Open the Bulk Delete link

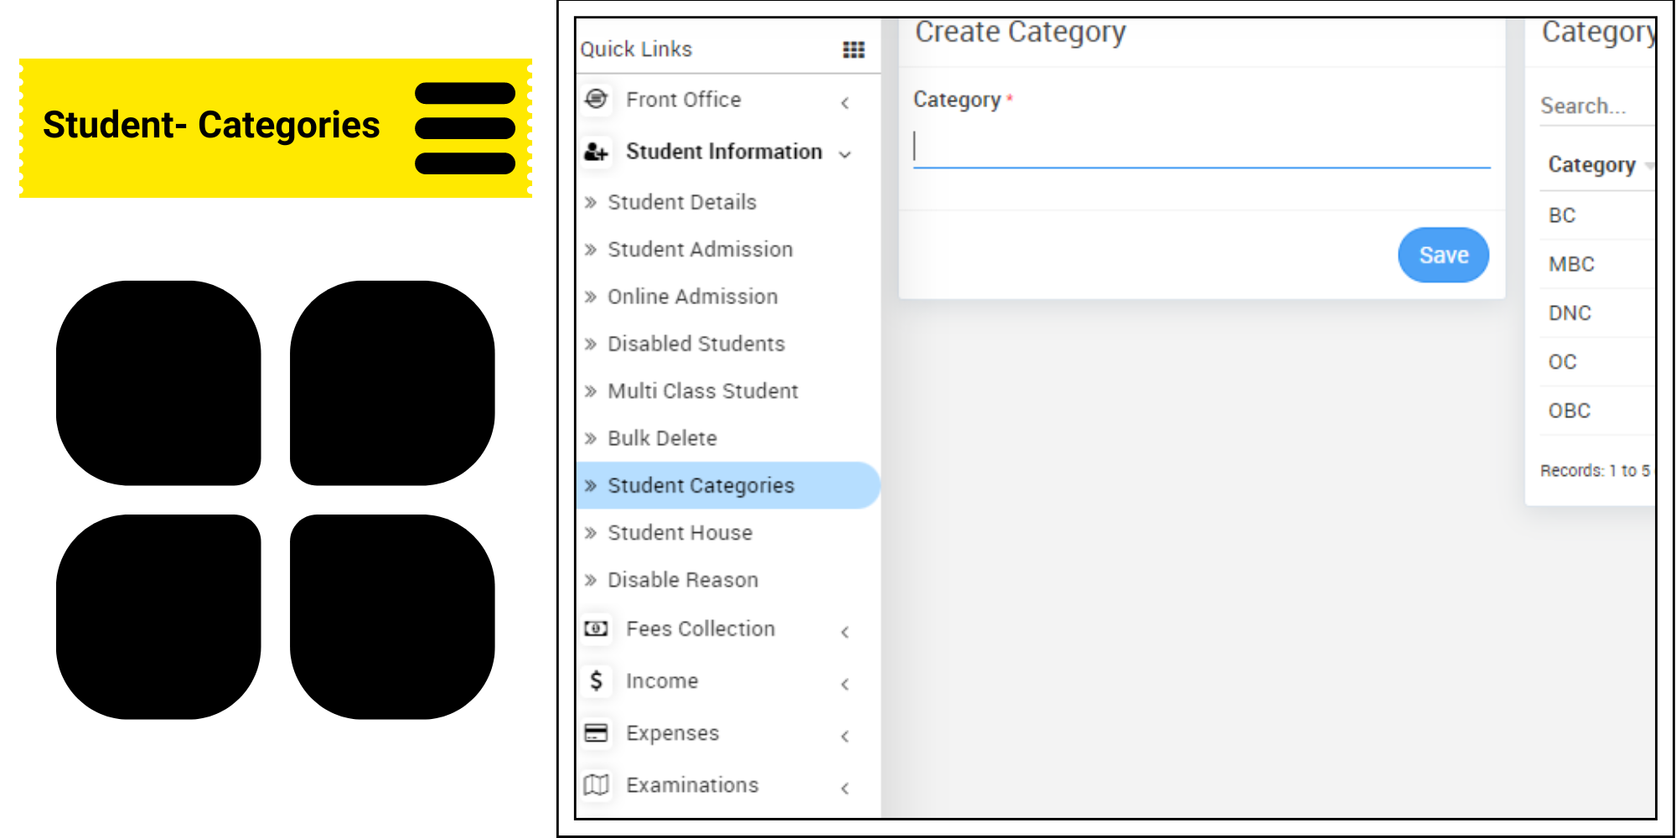point(662,437)
